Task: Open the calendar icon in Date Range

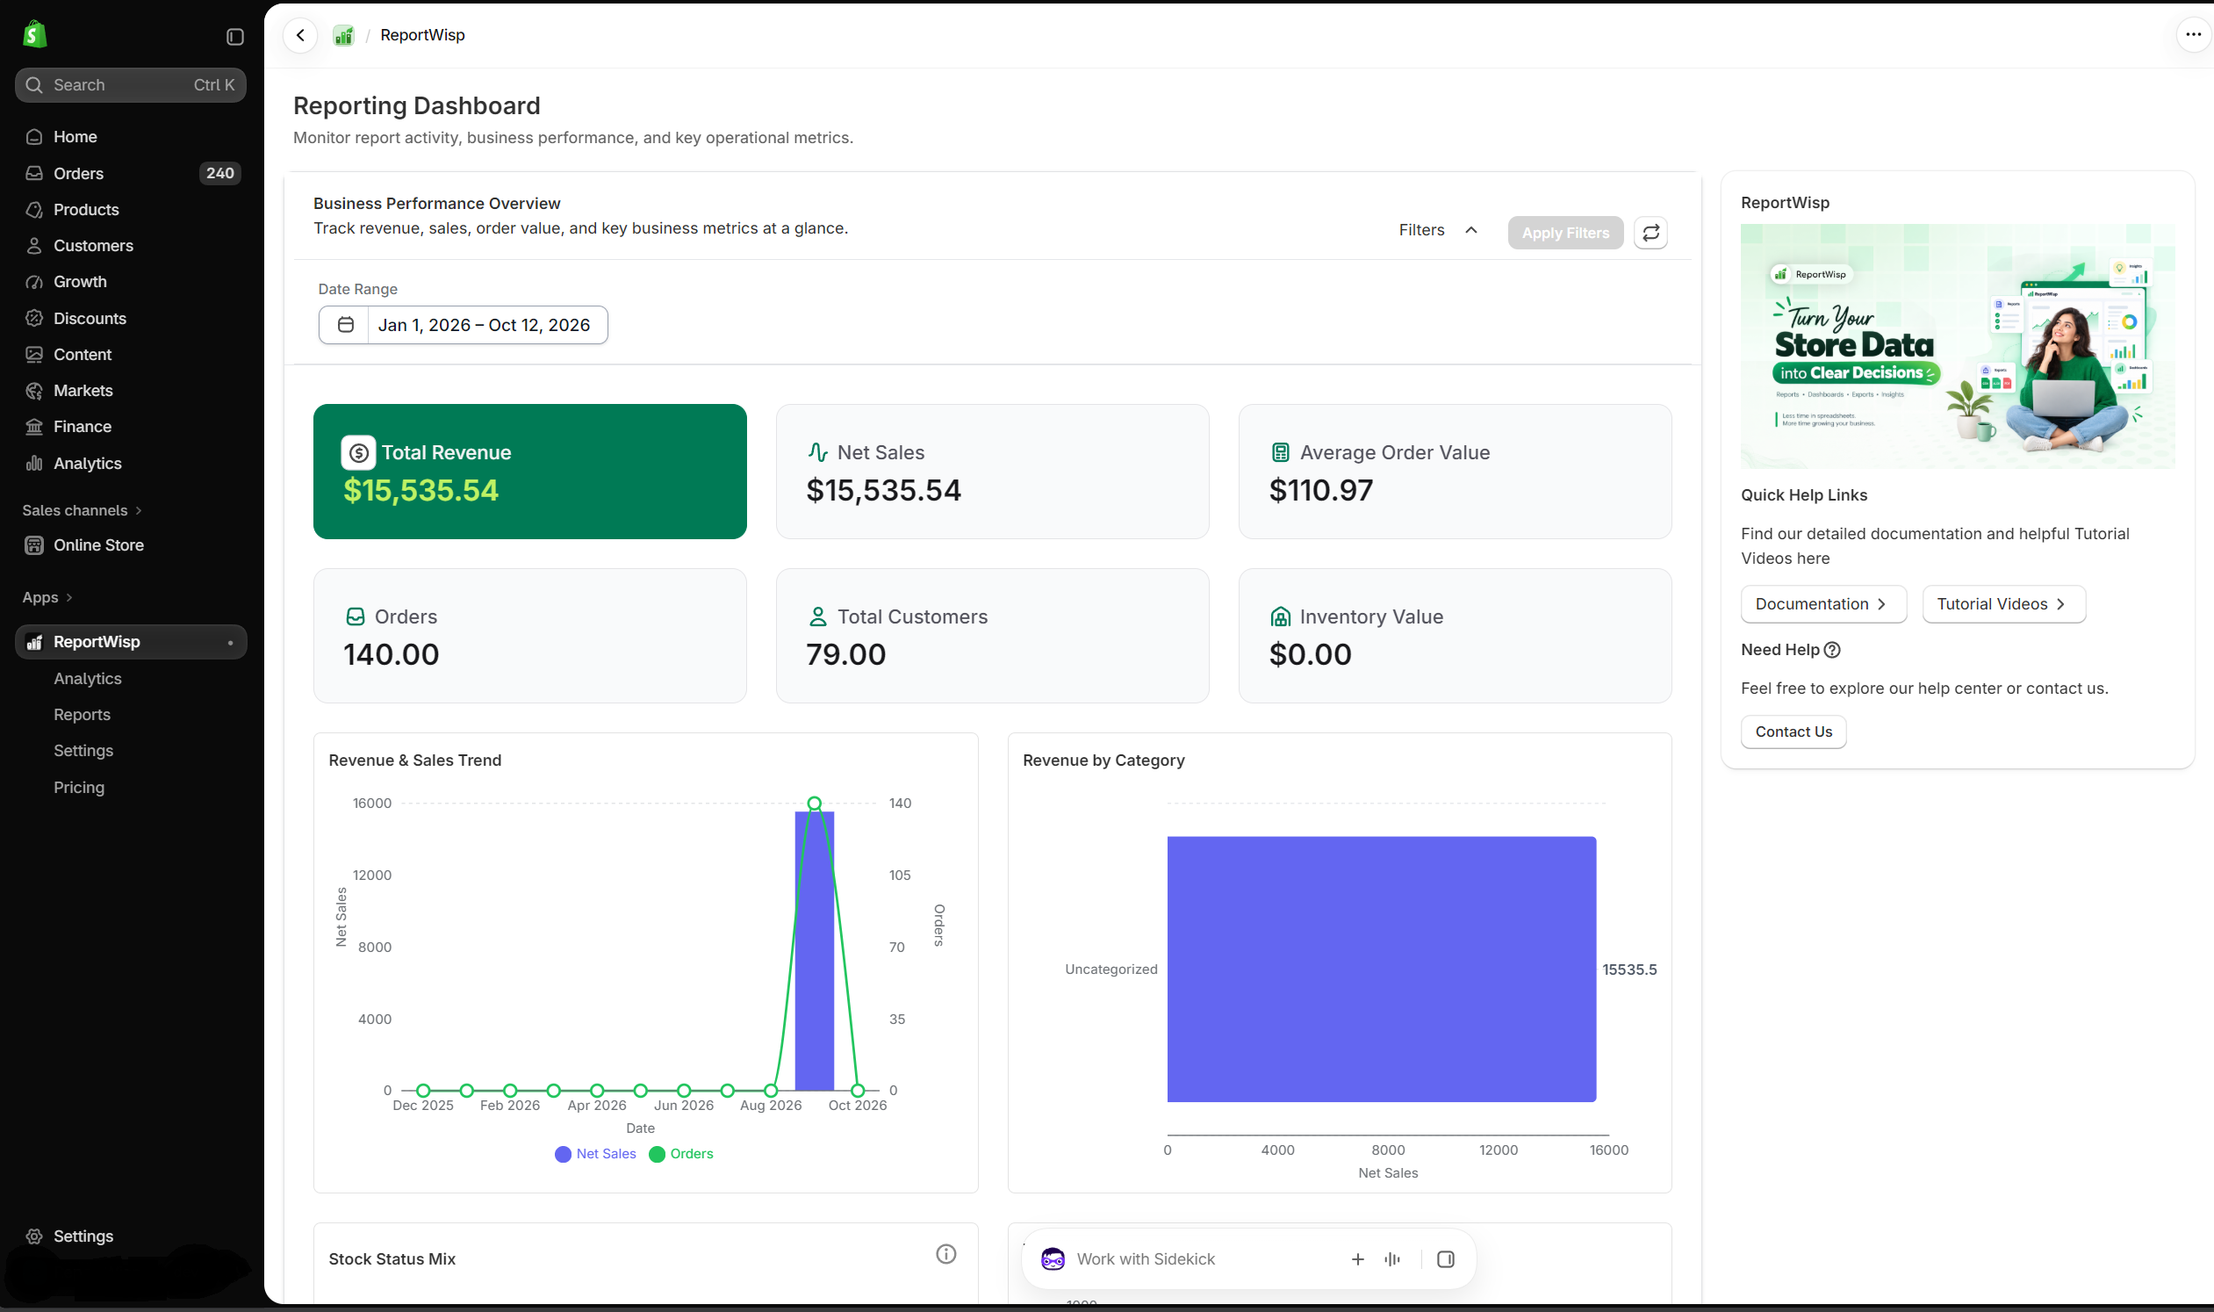Action: coord(345,324)
